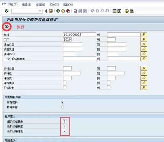The height and width of the screenshot is (142, 164).
Task: Click the Print icon in toolbar
Action: [75, 11]
